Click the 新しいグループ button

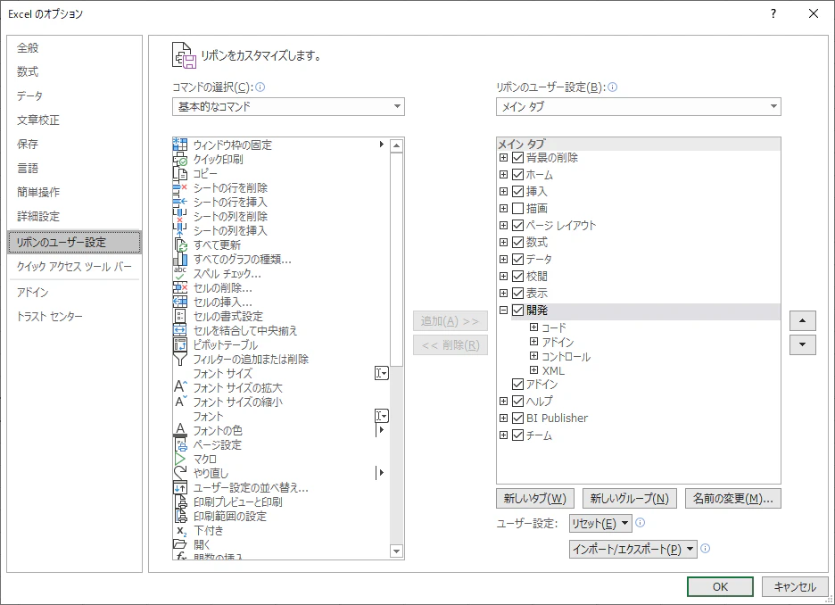coord(630,499)
